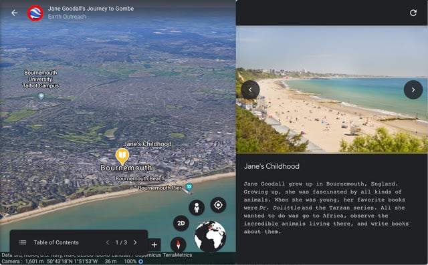Click the mini globe overview
This screenshot has height=265, width=428.
pos(210,236)
